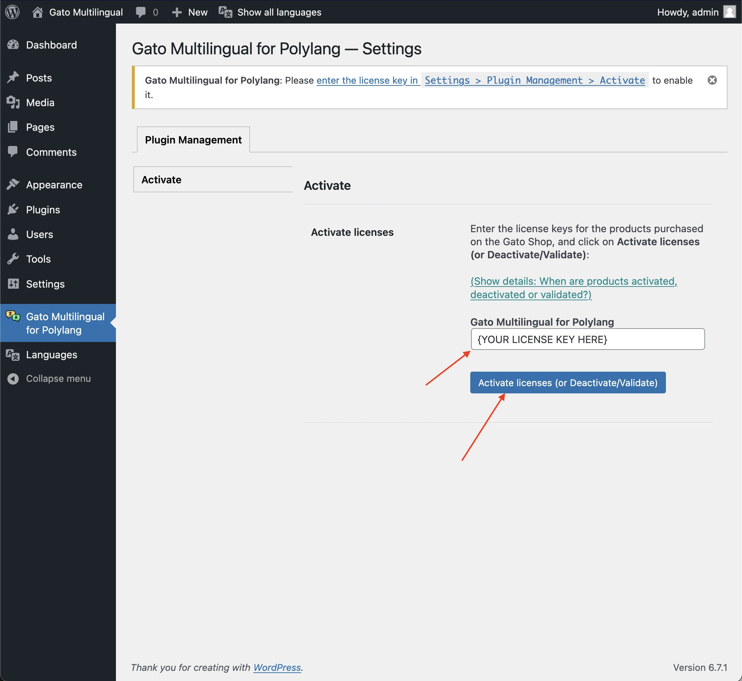Open the comments bubble icon in admin bar

[x=141, y=12]
